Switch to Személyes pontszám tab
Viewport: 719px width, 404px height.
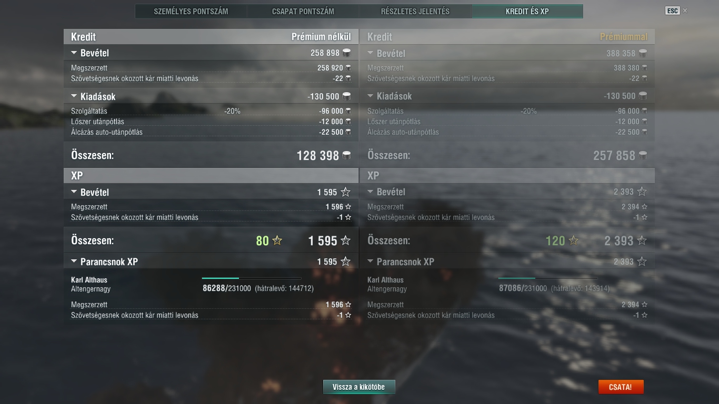pyautogui.click(x=191, y=11)
